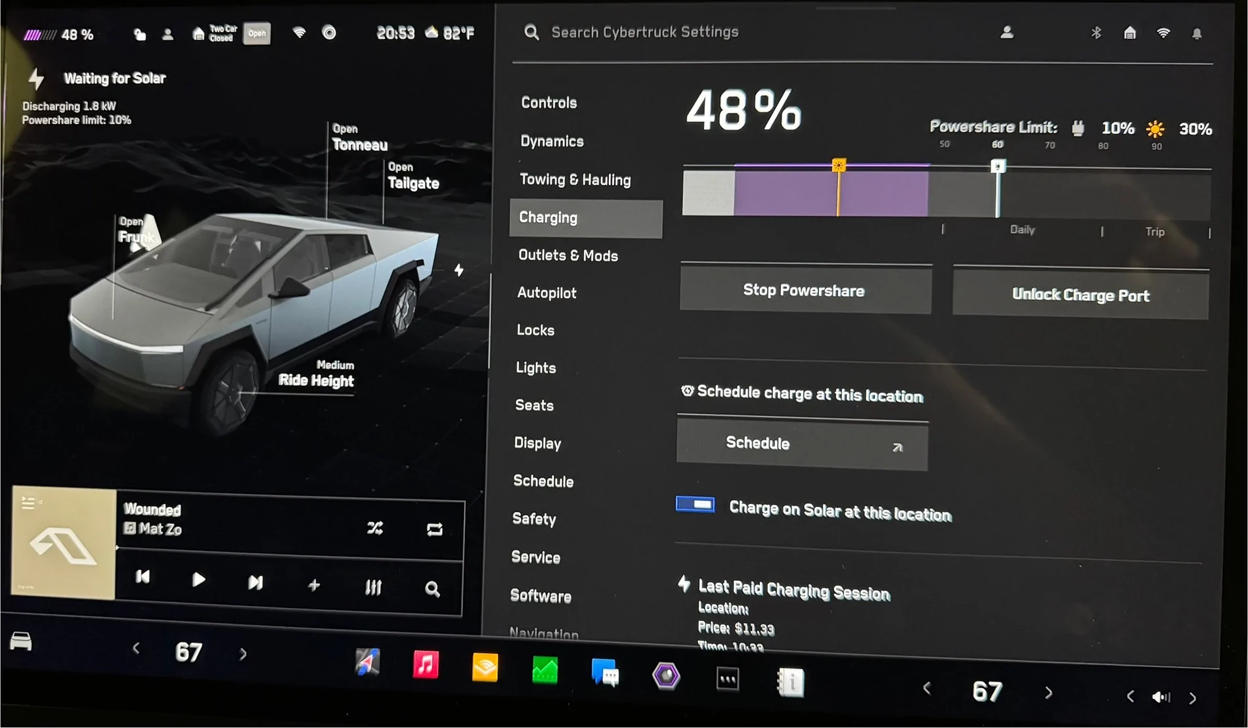Select the Charging settings section
Screen dimensions: 1248x728
pos(586,218)
